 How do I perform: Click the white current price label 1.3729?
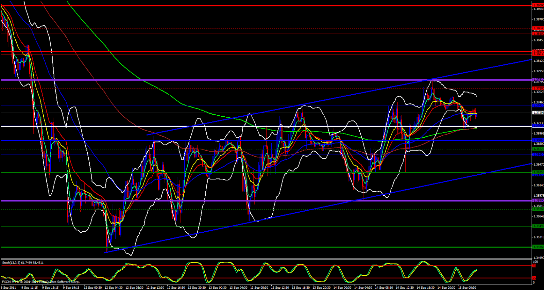[538, 113]
